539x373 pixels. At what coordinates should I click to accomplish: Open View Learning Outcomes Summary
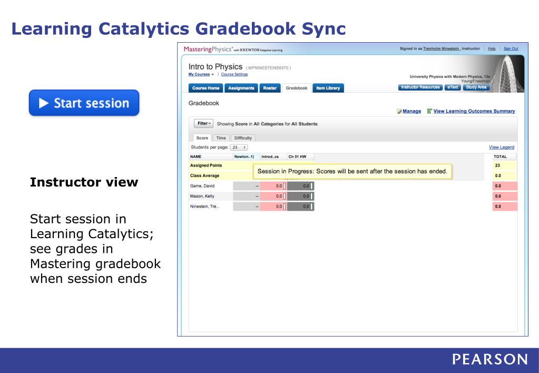474,111
